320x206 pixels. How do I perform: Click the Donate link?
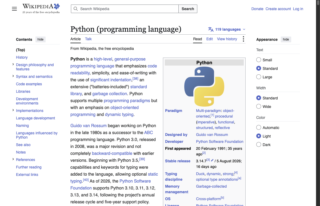pos(257,9)
